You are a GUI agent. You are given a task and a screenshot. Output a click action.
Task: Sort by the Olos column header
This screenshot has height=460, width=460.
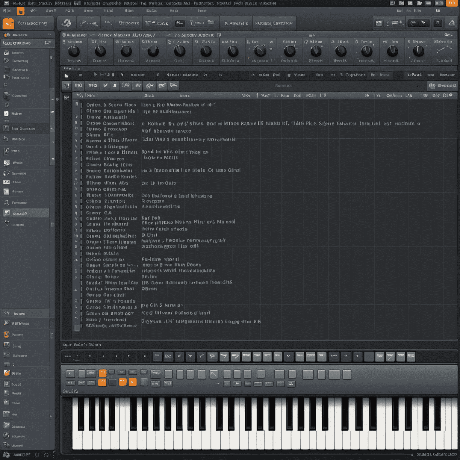149,96
